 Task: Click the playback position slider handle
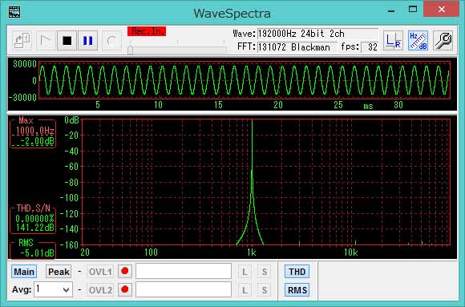[130, 50]
